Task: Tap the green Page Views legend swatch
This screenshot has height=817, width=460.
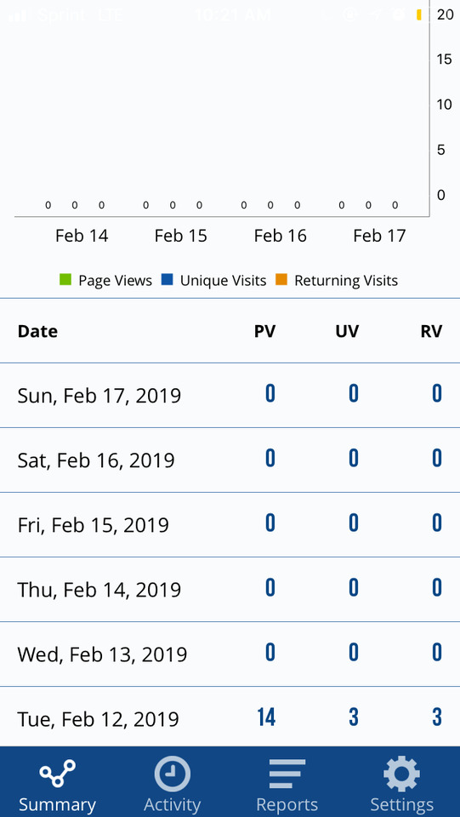Action: click(x=65, y=280)
